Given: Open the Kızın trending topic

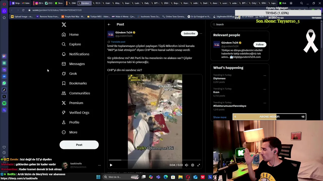Looking at the screenshot, I should tap(216, 92).
